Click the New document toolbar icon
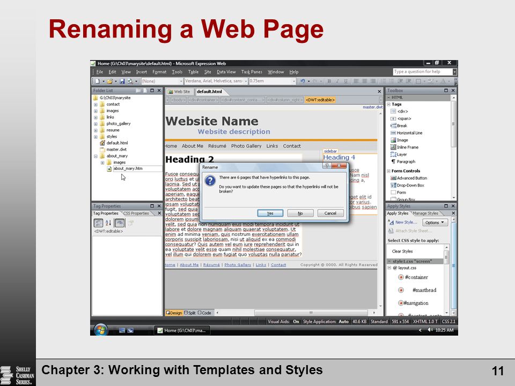The width and height of the screenshot is (515, 386). [x=98, y=81]
